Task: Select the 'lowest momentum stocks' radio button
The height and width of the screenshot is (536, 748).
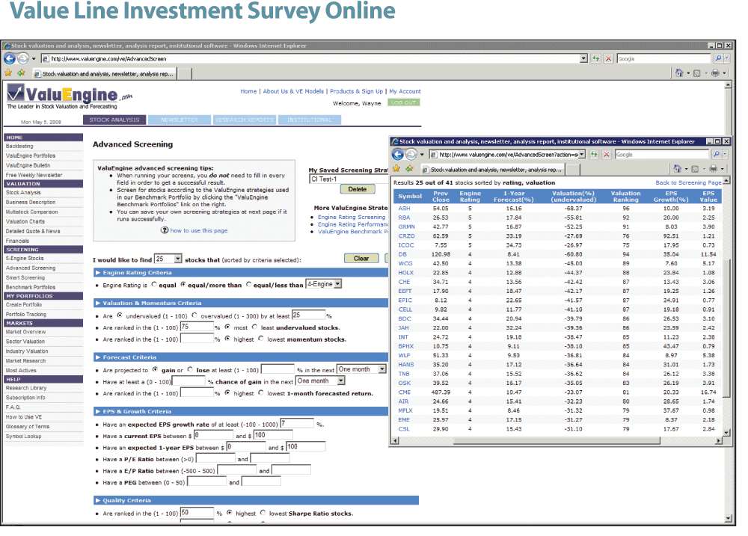Action: click(x=261, y=339)
